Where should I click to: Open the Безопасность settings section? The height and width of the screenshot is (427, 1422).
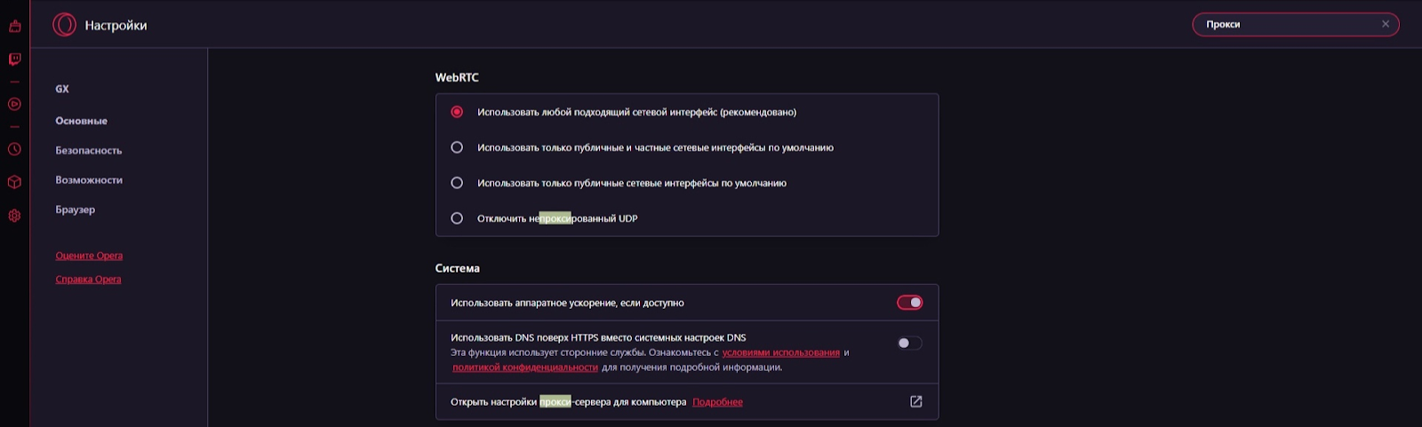(x=89, y=151)
